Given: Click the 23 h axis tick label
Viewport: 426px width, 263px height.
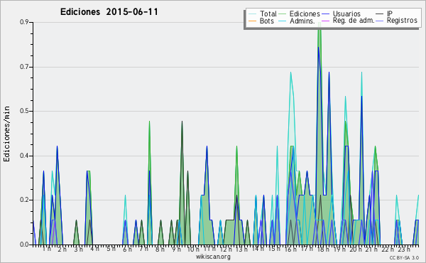Looking at the screenshot, I should [x=404, y=249].
